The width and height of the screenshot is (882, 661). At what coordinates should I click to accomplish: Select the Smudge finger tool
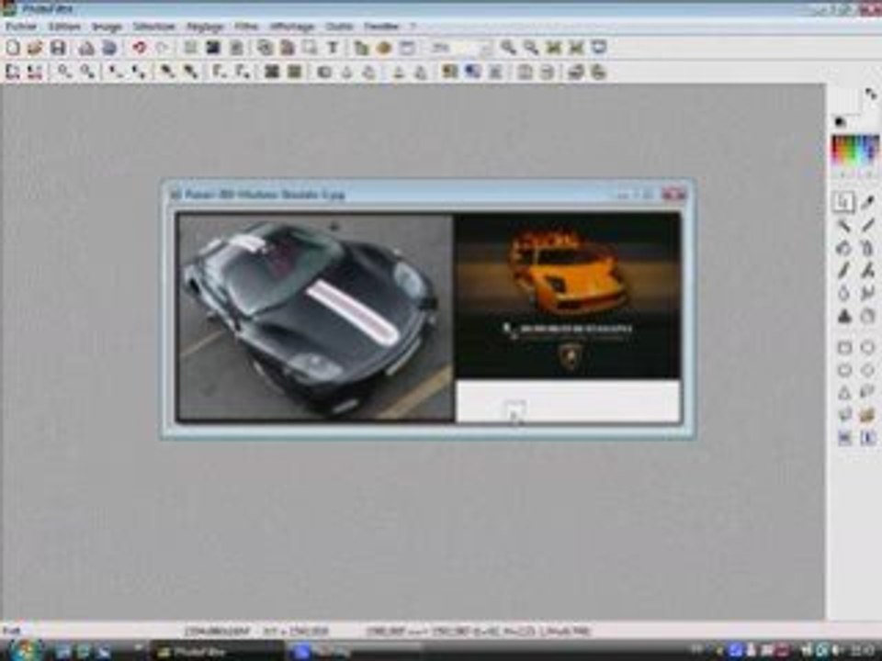pos(867,293)
